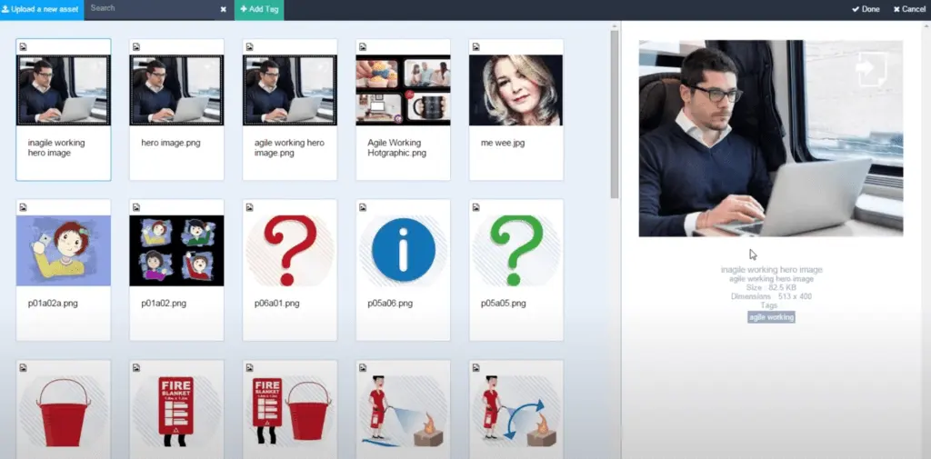Confirm selection with Done
The image size is (931, 459).
click(x=866, y=9)
